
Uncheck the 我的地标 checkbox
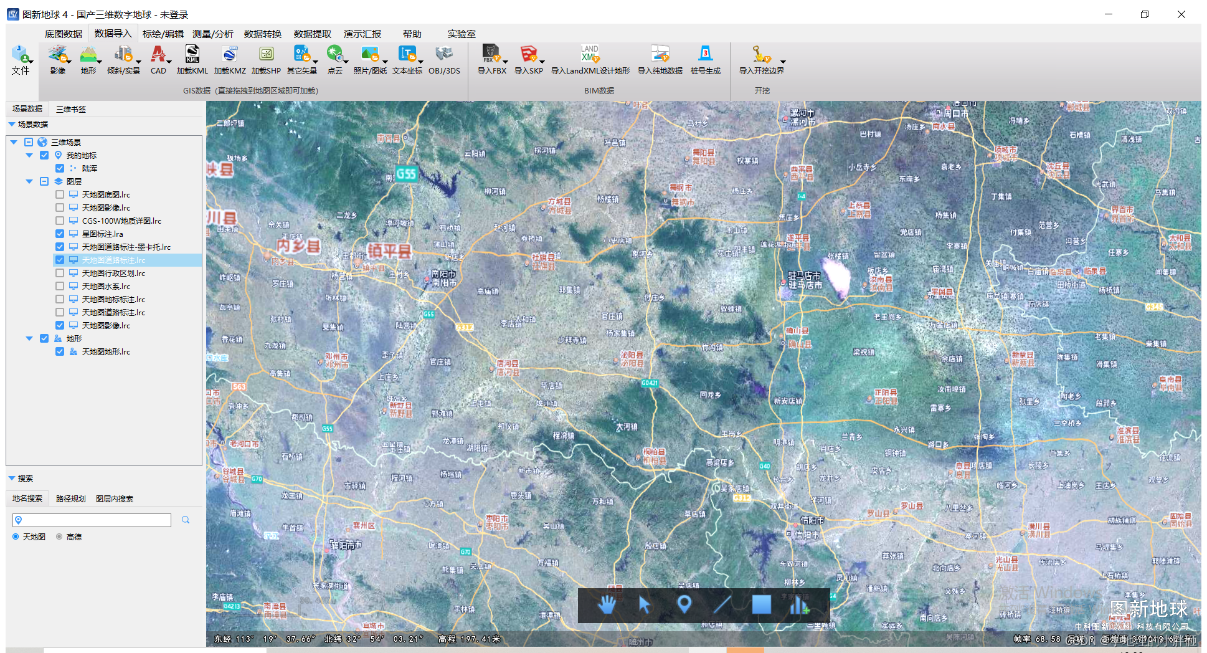click(x=44, y=155)
